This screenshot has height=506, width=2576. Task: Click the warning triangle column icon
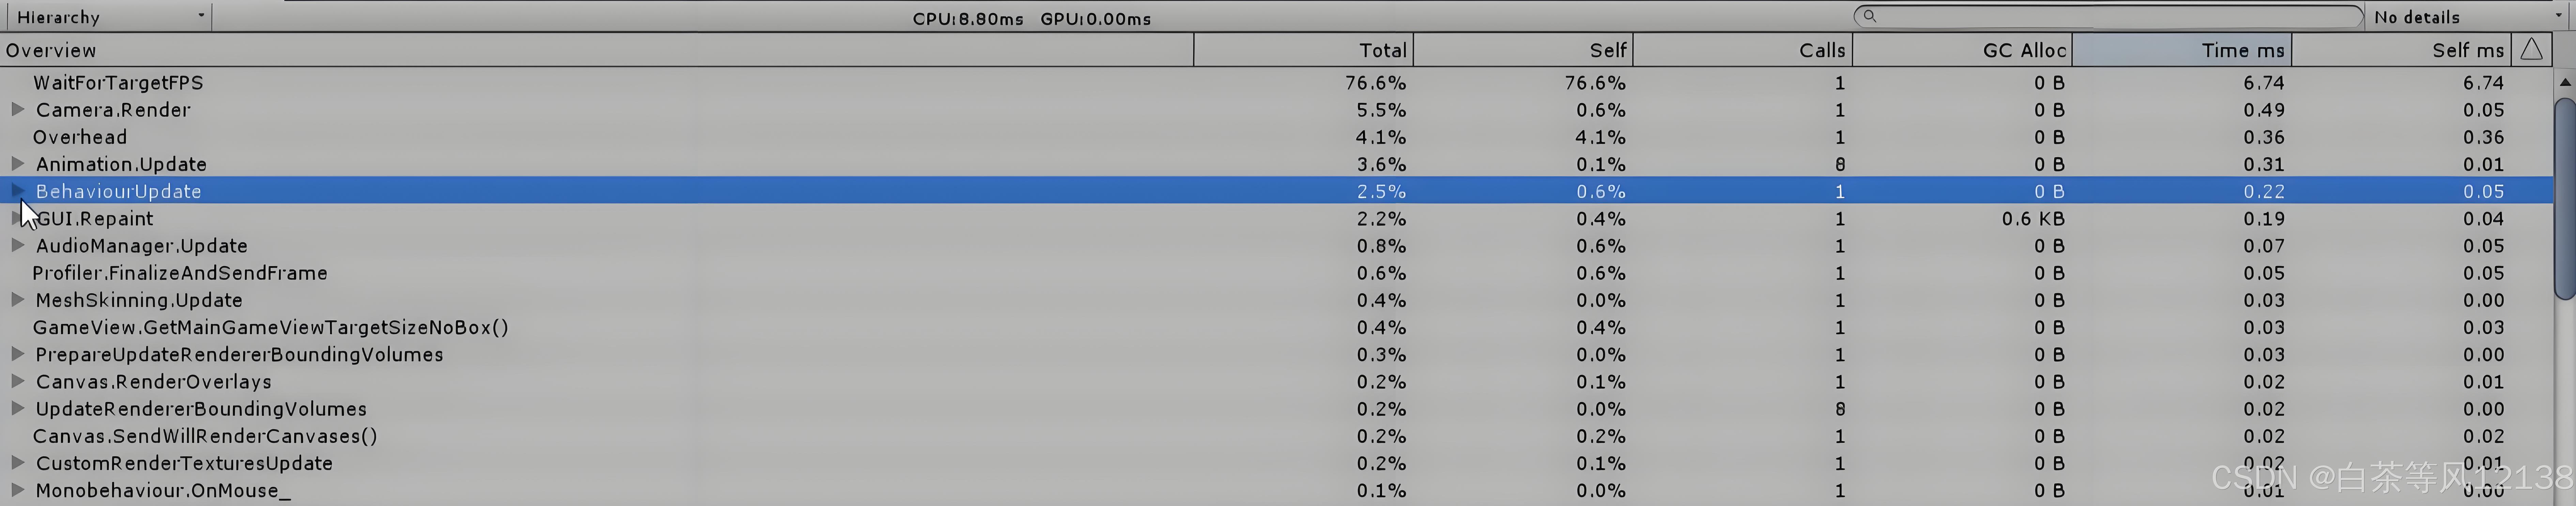2531,50
